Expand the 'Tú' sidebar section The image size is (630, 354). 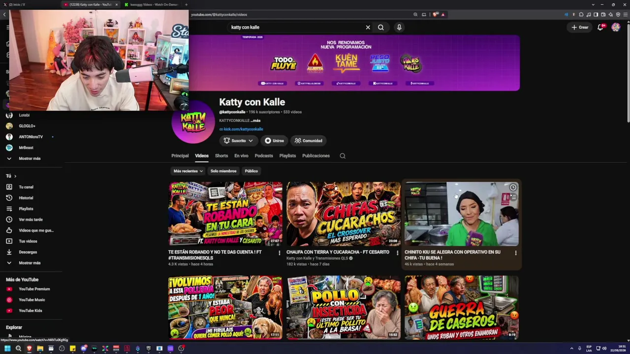[11, 176]
